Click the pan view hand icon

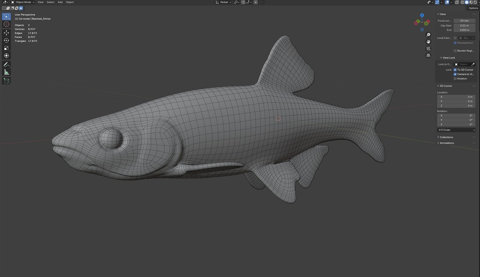pos(428,42)
